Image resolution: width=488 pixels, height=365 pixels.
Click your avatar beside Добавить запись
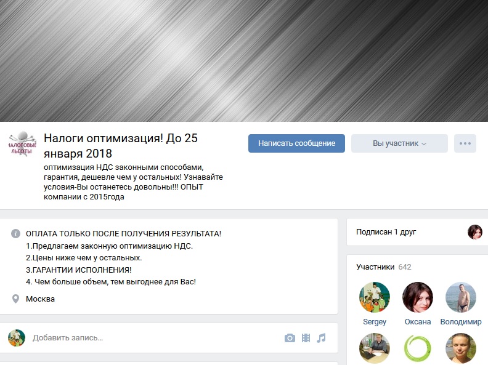point(17,338)
